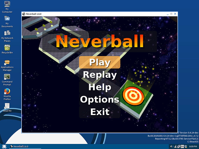Screen dimensions: 199x149
Task: Select the My Computer desktop icon
Action: click(7, 7)
